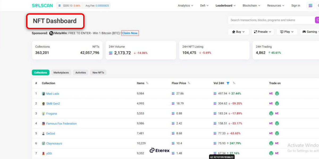The image size is (319, 159).
Task: Click the Claynosaurz collection avatar
Action: (44, 143)
